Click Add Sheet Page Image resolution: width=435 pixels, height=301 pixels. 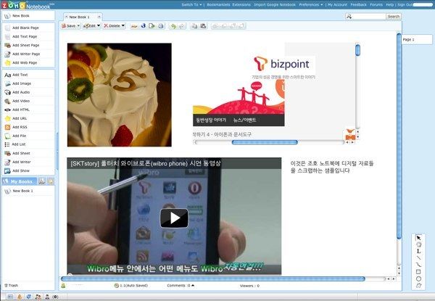[22, 45]
